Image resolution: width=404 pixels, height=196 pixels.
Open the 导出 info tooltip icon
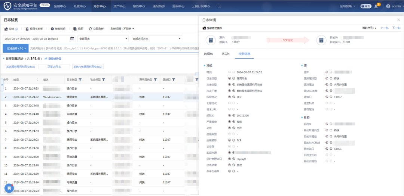click(x=16, y=29)
